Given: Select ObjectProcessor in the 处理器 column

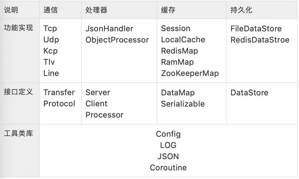Looking at the screenshot, I should tap(117, 40).
